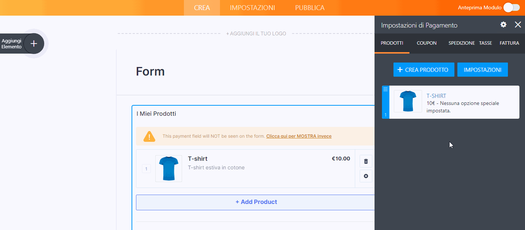
Task: Open payment settings gear icon
Action: point(503,25)
